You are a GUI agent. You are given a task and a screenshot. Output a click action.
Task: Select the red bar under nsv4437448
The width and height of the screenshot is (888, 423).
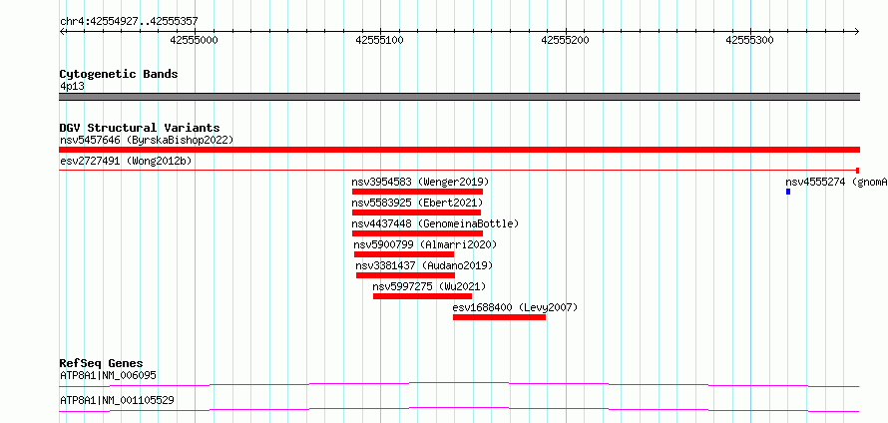417,233
